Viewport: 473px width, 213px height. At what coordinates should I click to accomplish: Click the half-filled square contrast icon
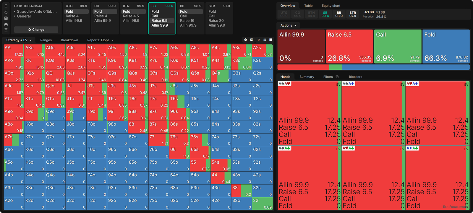pyautogui.click(x=252, y=40)
